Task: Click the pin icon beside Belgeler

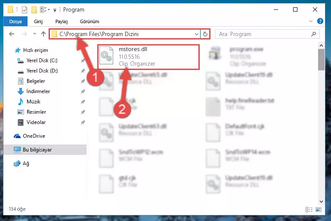Action: (x=83, y=81)
